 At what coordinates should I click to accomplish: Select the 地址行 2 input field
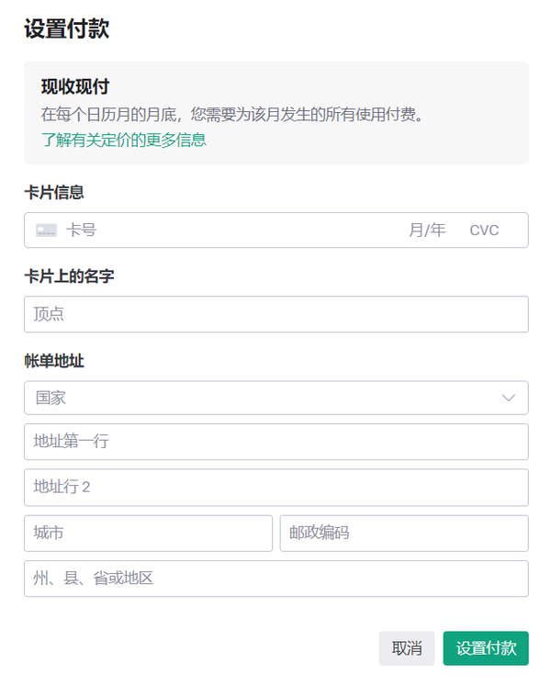pos(275,488)
